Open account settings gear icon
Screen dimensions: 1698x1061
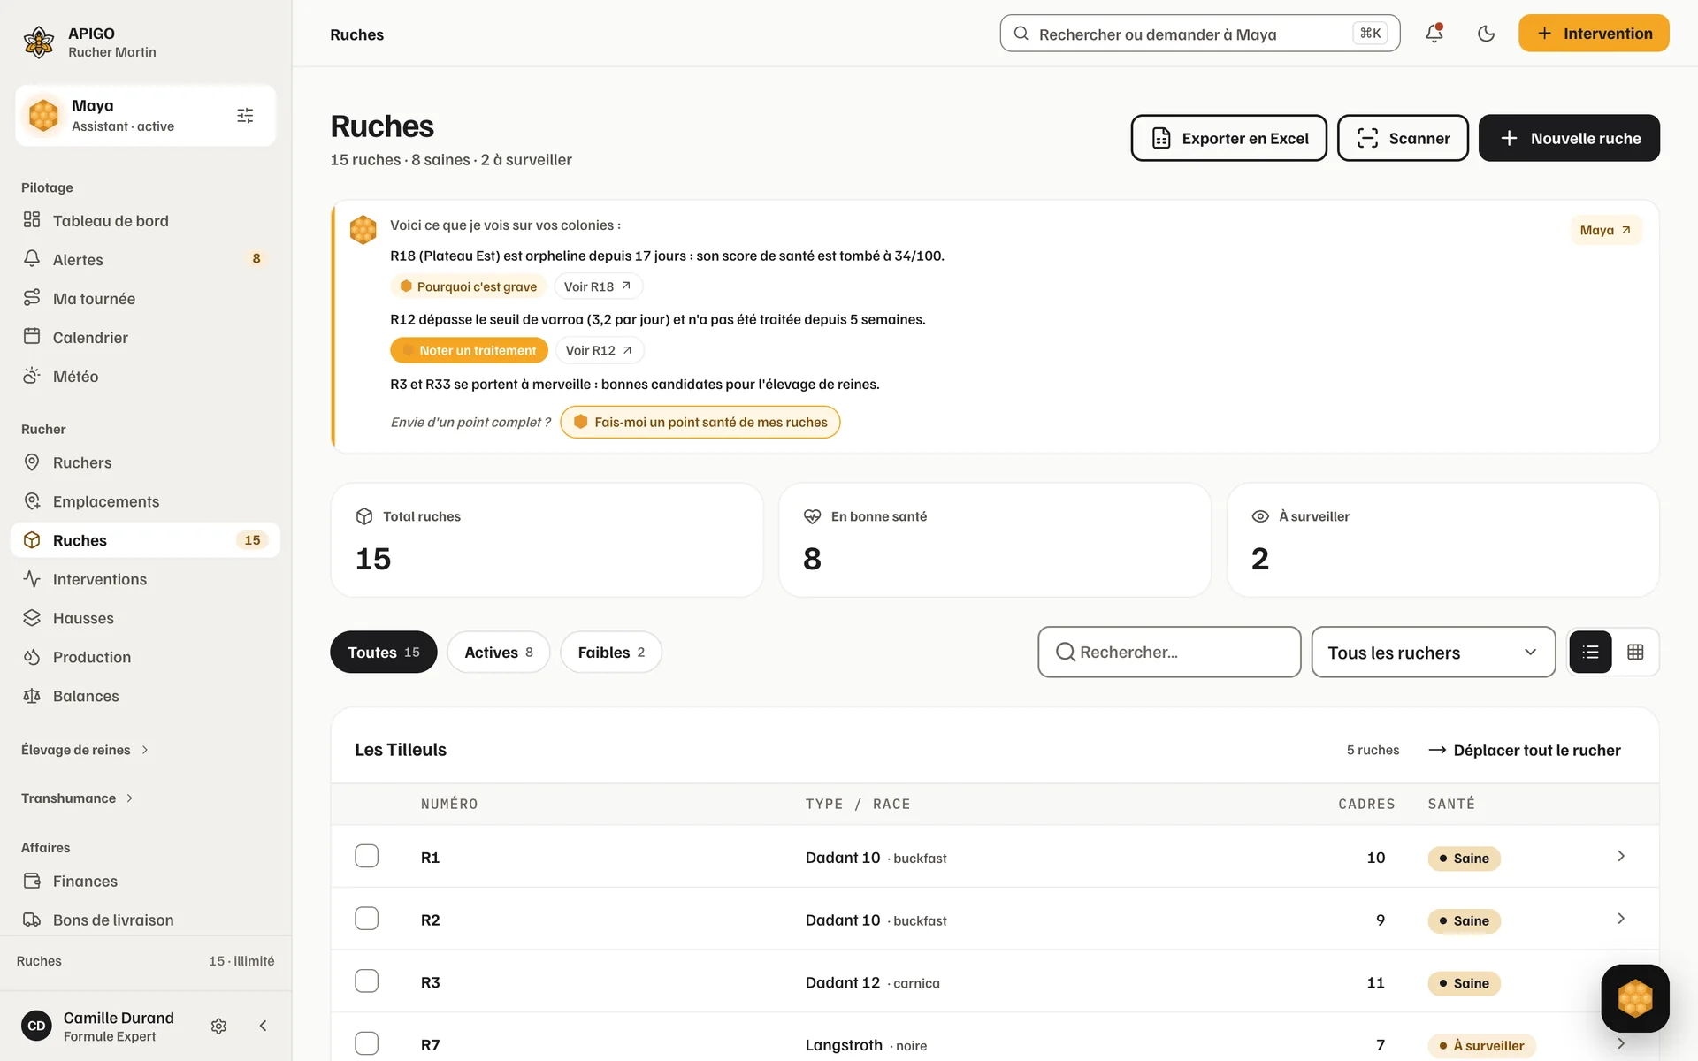(x=218, y=1026)
